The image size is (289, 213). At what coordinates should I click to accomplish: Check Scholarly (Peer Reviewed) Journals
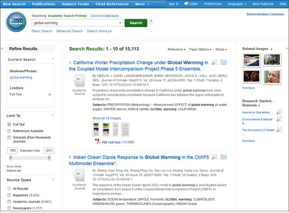click(x=9, y=138)
